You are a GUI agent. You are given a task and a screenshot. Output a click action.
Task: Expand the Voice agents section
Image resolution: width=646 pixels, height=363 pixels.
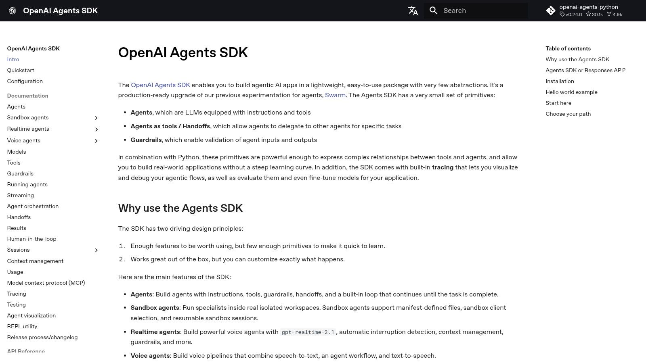(96, 141)
